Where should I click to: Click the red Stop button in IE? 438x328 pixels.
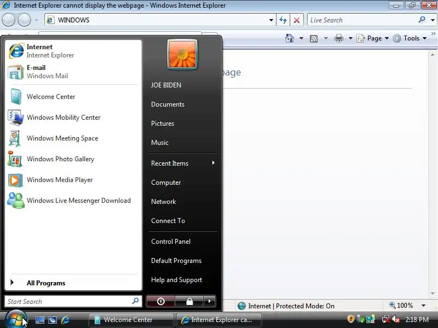click(x=297, y=20)
